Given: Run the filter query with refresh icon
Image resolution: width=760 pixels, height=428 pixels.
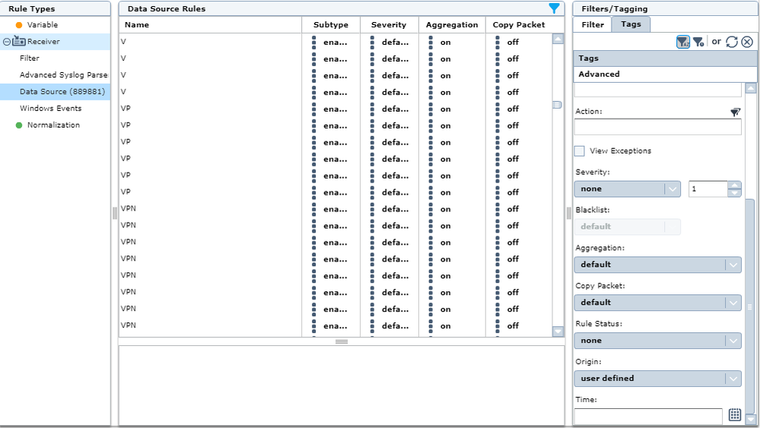Looking at the screenshot, I should coord(732,42).
